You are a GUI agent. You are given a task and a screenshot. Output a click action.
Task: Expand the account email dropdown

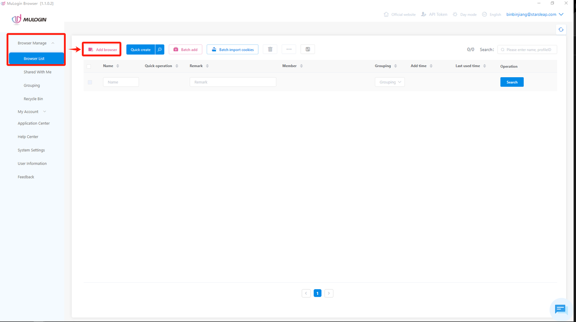[x=535, y=14]
